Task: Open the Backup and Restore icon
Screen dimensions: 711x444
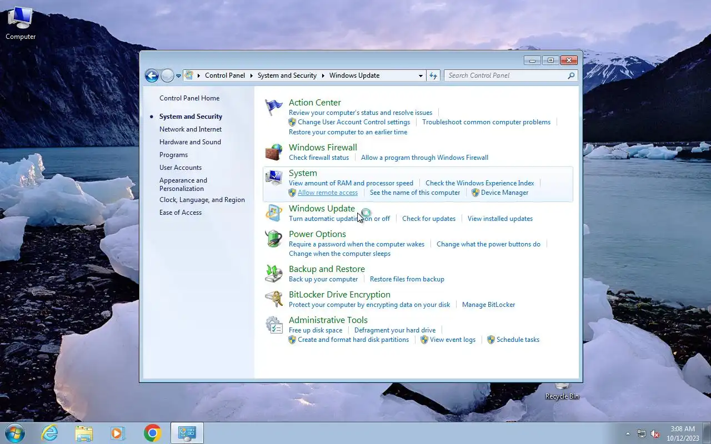Action: point(274,274)
